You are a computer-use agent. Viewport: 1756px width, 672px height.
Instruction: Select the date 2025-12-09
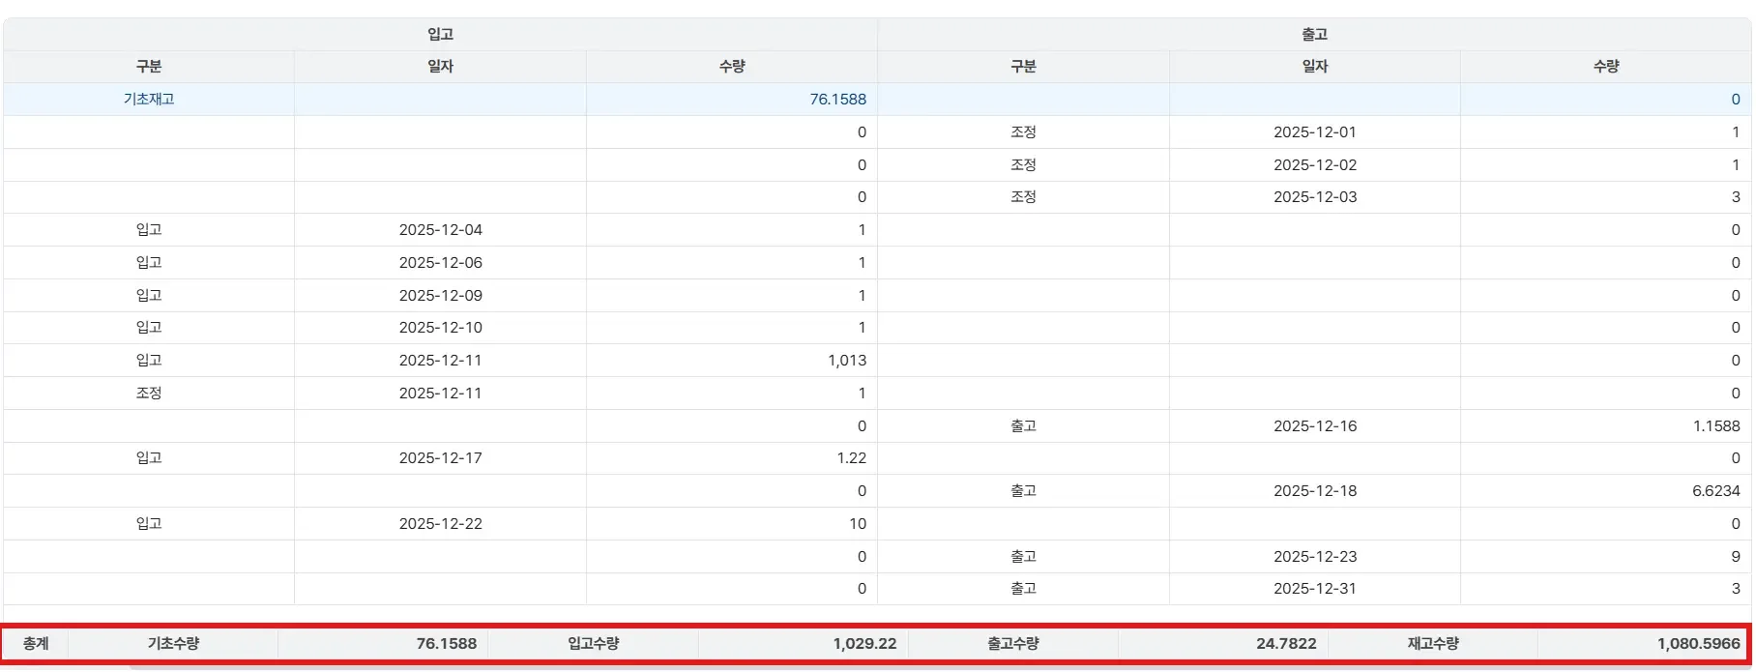[x=441, y=296]
